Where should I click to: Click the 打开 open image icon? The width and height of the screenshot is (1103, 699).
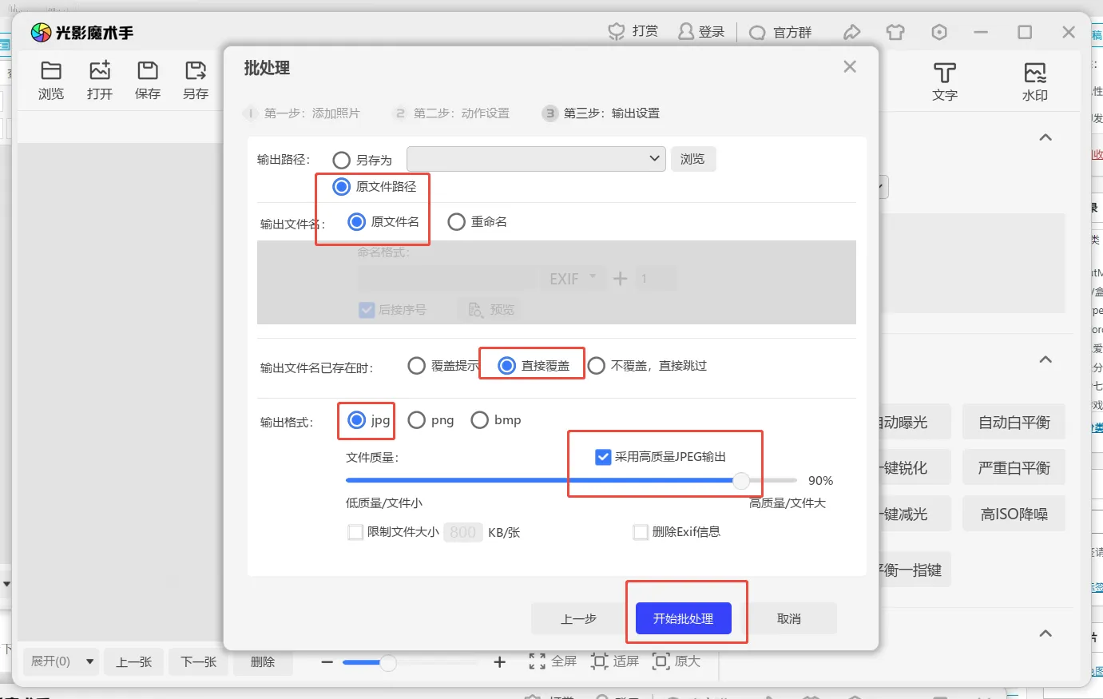tap(100, 70)
